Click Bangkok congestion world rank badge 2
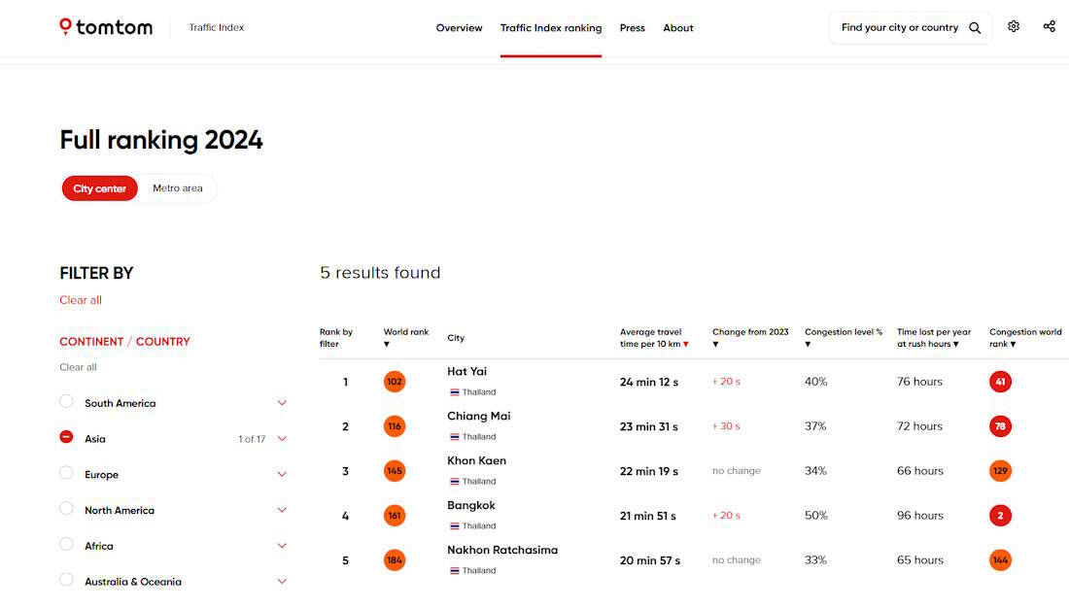This screenshot has height=608, width=1069. (x=1000, y=516)
